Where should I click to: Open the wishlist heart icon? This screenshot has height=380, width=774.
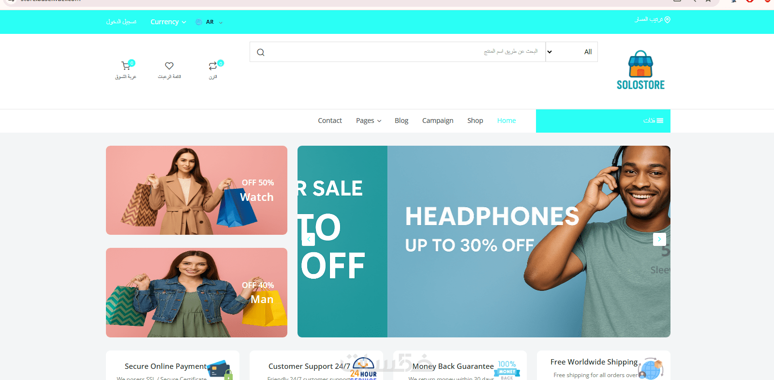click(169, 65)
